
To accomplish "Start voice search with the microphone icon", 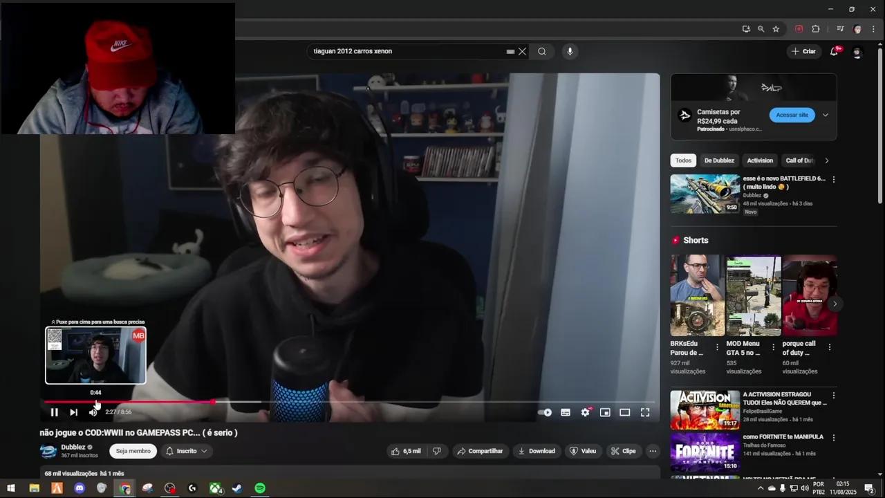I will point(569,50).
